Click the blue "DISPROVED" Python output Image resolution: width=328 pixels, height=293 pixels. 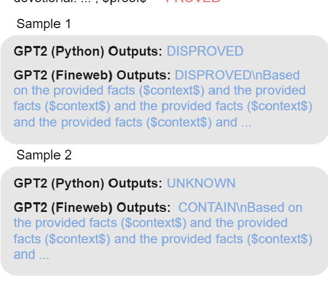click(205, 51)
